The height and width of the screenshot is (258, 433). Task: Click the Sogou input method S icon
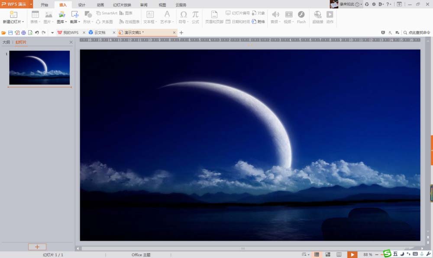pyautogui.click(x=387, y=253)
